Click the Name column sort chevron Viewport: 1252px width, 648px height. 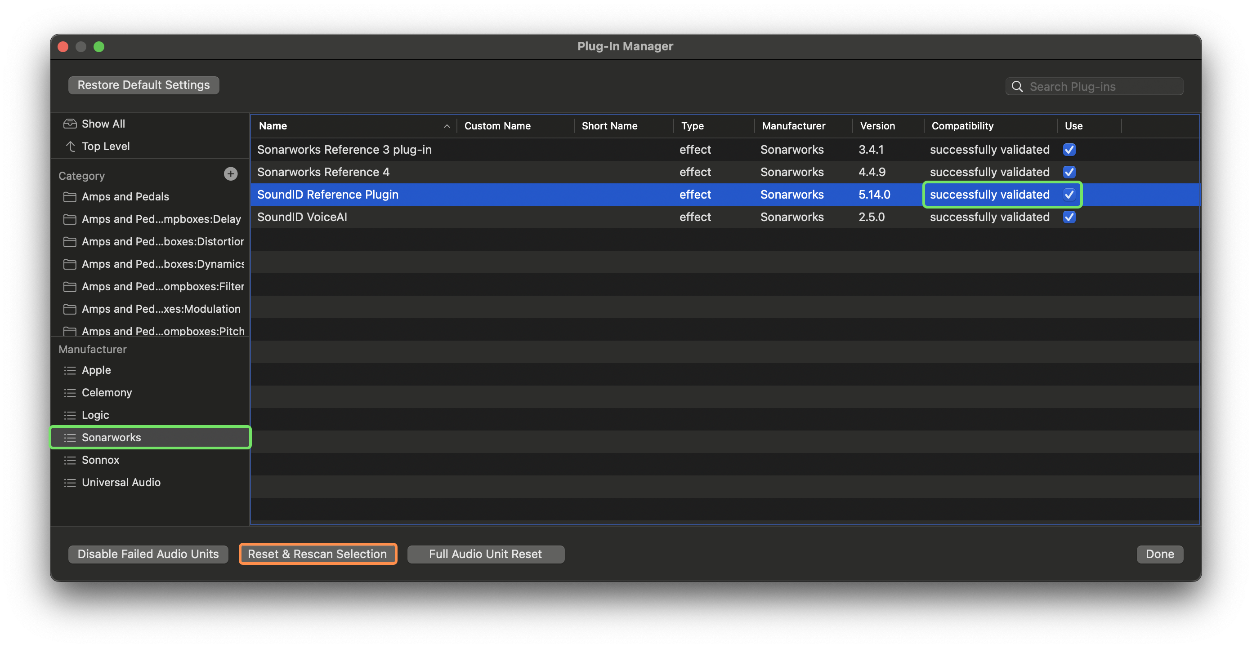(447, 126)
